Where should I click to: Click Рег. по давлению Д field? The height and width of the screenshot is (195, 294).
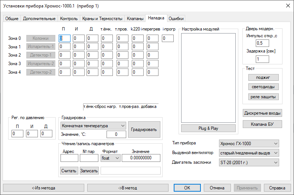pyautogui.click(x=46, y=134)
